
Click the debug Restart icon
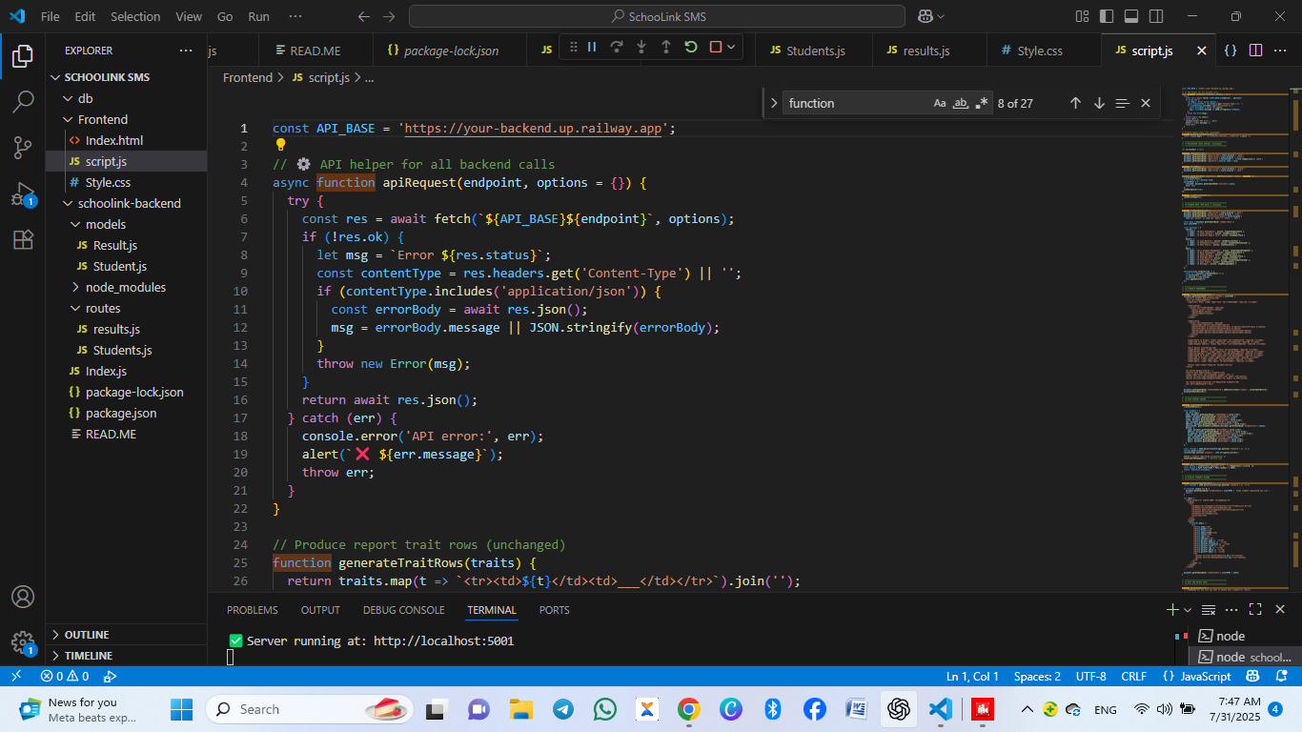691,47
